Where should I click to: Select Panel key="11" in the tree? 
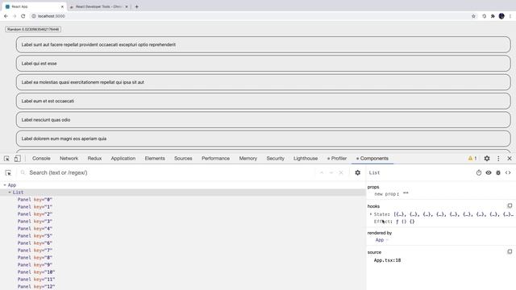(x=36, y=280)
